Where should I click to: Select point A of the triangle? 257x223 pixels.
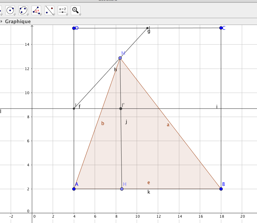coord(74,189)
